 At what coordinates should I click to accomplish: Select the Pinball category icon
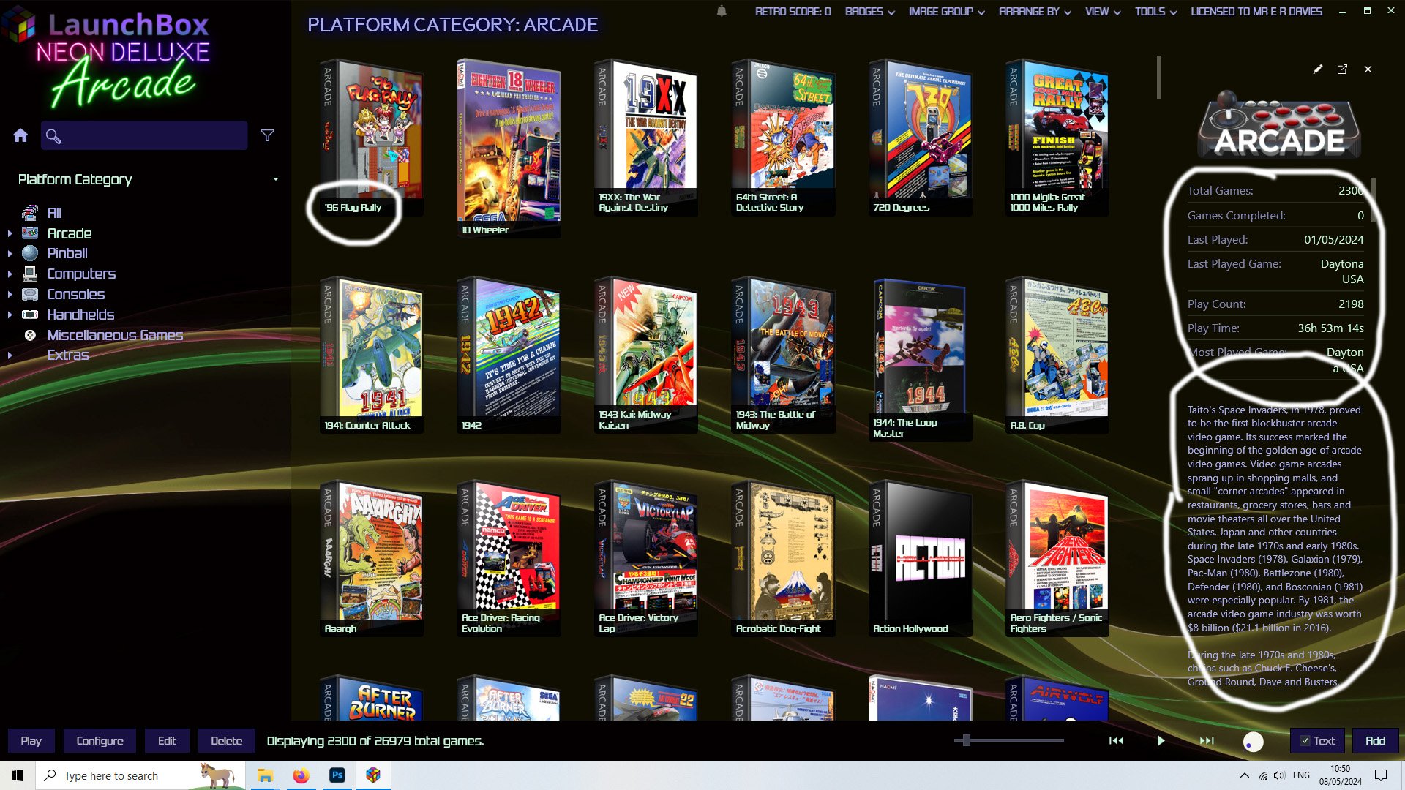coord(30,253)
